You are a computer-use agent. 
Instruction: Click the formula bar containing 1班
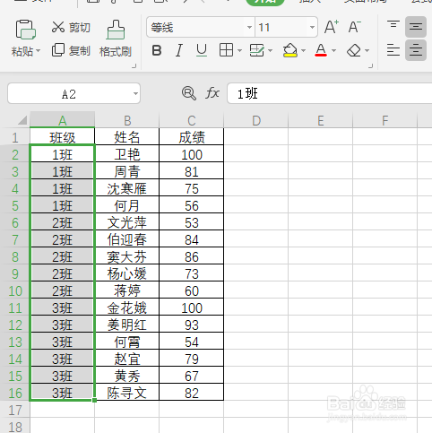click(x=330, y=94)
